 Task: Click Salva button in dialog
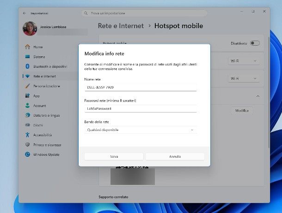[114, 157]
